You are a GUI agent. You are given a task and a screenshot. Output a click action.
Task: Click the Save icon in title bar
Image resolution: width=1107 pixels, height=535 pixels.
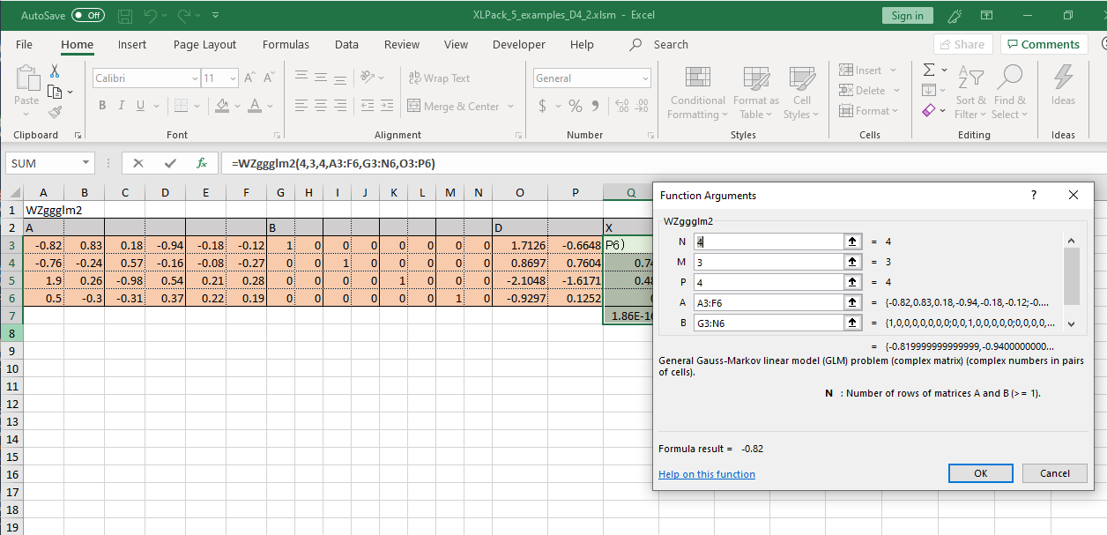tap(124, 16)
